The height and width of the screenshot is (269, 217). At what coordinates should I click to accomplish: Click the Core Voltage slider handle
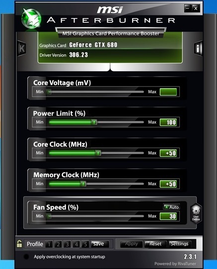coord(49,92)
